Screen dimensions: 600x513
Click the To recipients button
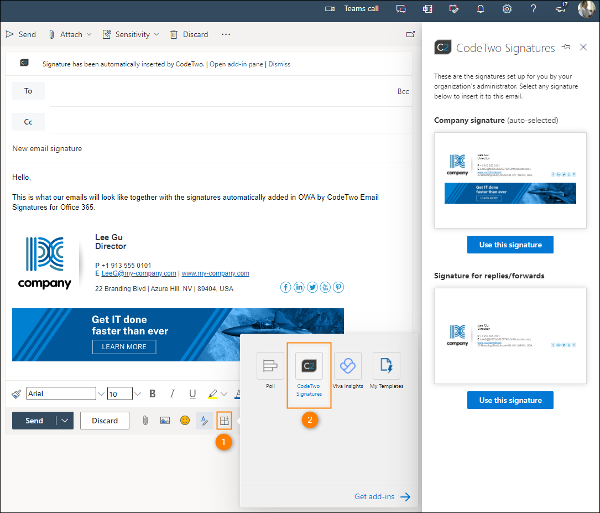click(28, 91)
